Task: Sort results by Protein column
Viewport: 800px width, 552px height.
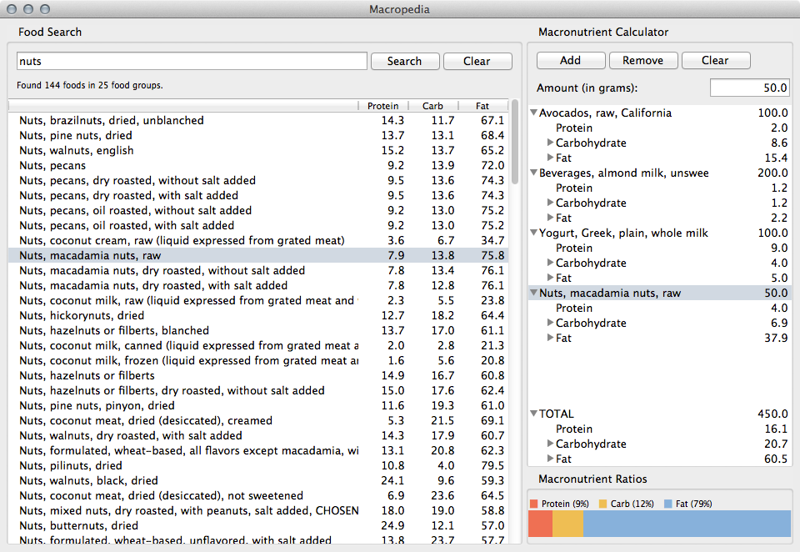Action: point(382,106)
